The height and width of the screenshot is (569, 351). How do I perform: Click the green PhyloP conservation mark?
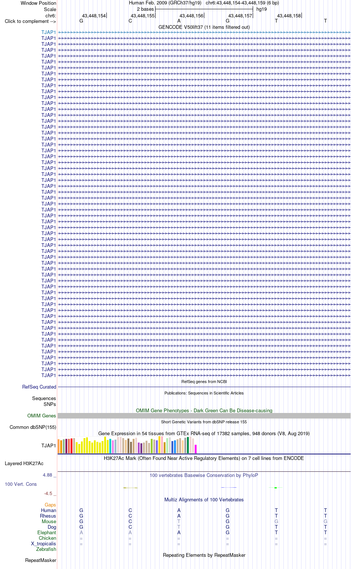coord(276,488)
